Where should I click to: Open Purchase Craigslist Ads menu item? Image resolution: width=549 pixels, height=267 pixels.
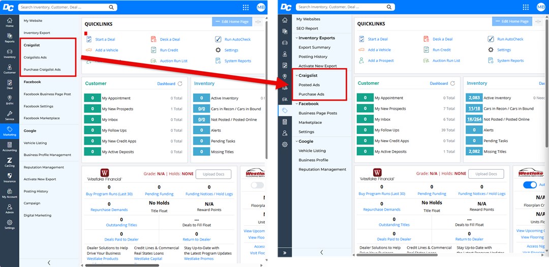42,70
